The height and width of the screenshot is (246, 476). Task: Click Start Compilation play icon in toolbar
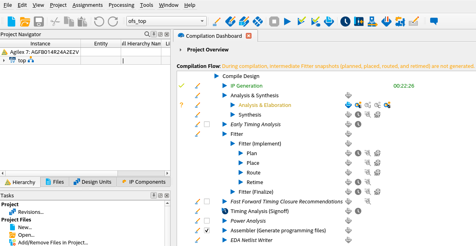point(287,21)
